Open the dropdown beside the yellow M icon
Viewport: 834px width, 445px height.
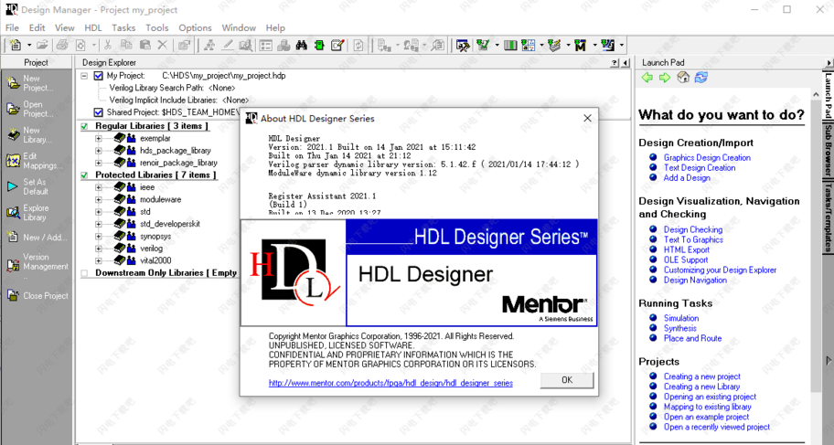pyautogui.click(x=594, y=45)
